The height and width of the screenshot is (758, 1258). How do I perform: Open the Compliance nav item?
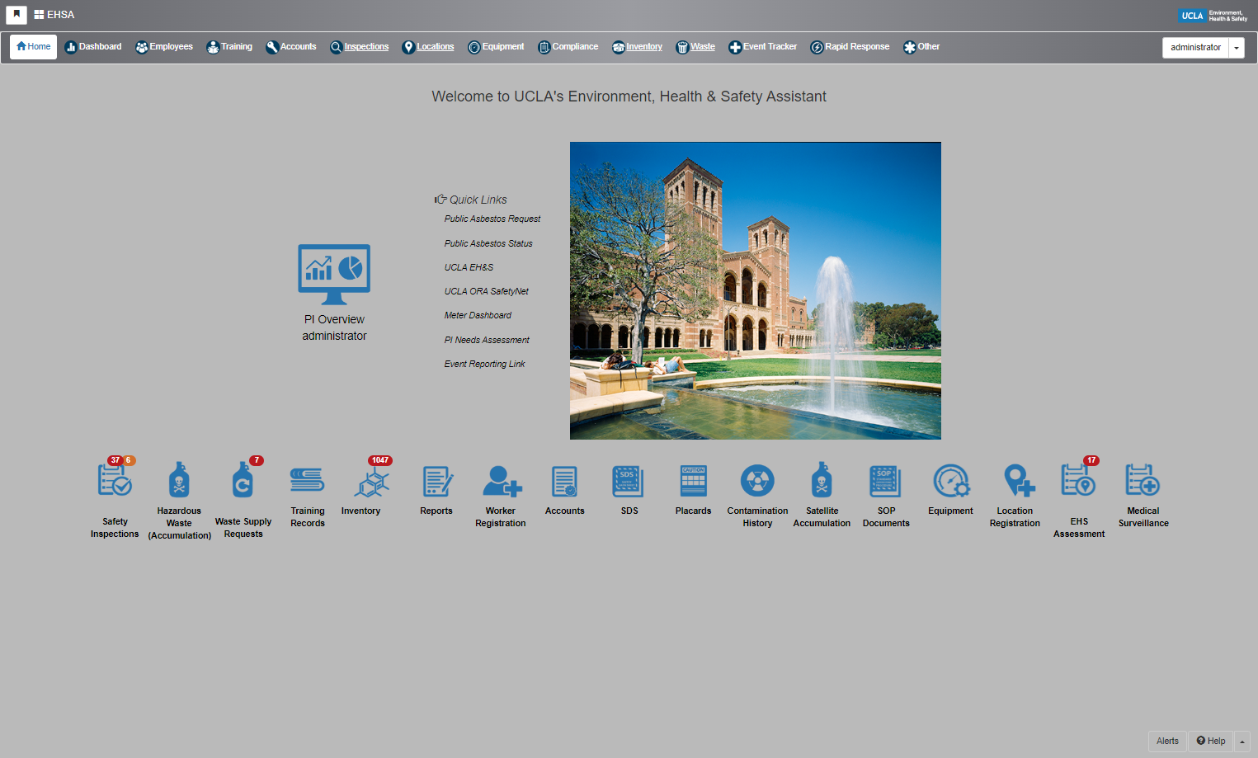click(x=568, y=47)
